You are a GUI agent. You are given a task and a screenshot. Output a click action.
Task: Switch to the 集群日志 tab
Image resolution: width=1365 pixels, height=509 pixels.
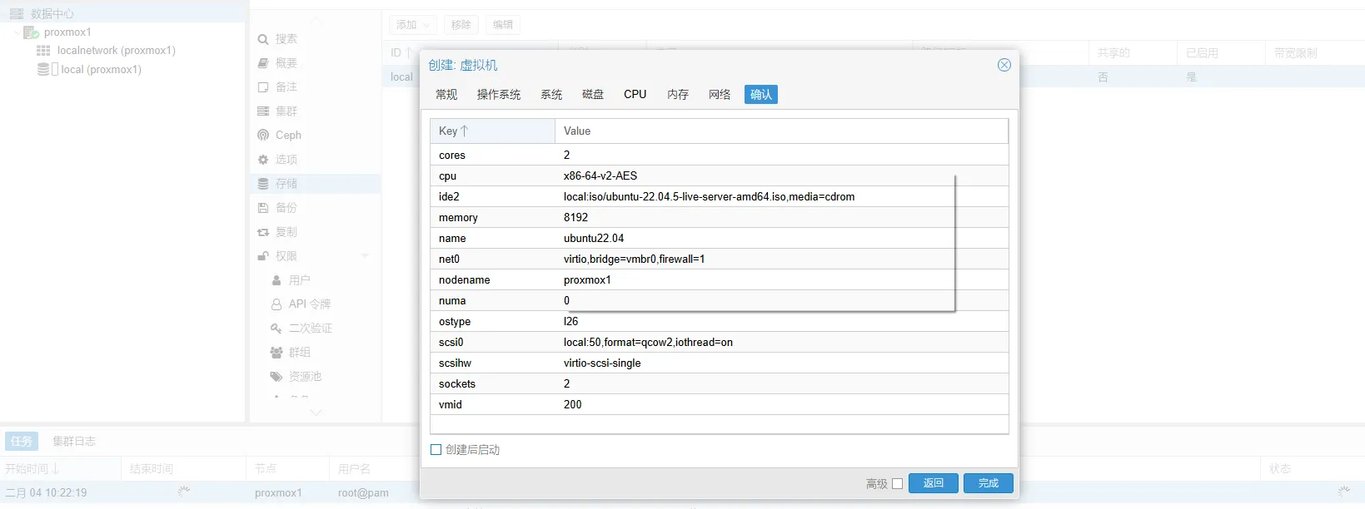click(x=74, y=442)
